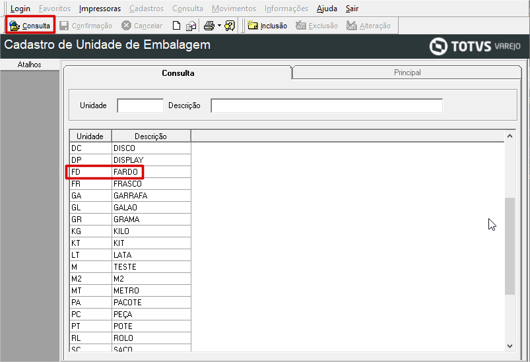This screenshot has width=530, height=362.
Task: Click the Unidade column header
Action: [90, 136]
